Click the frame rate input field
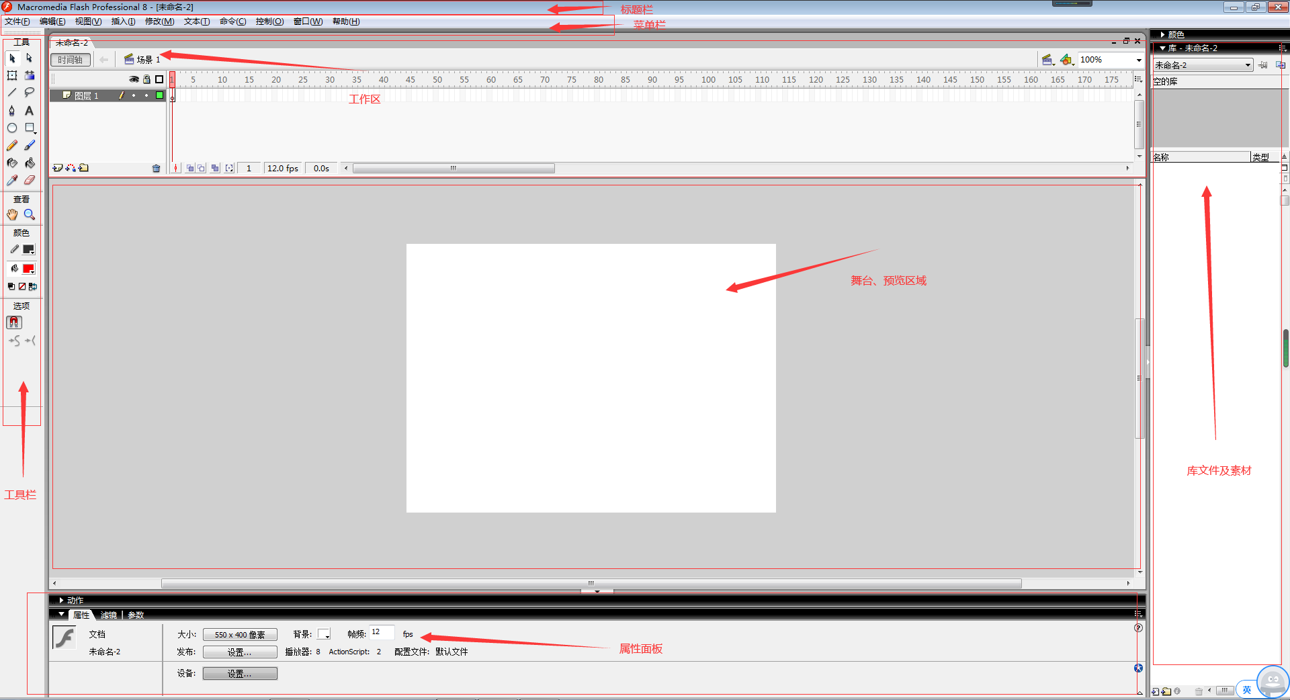 click(x=382, y=633)
